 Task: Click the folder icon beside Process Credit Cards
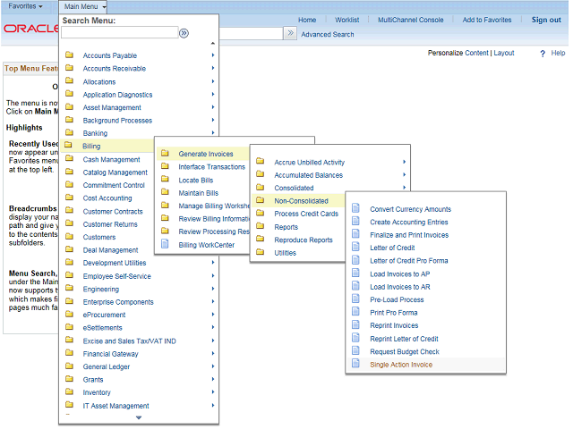pyautogui.click(x=260, y=214)
